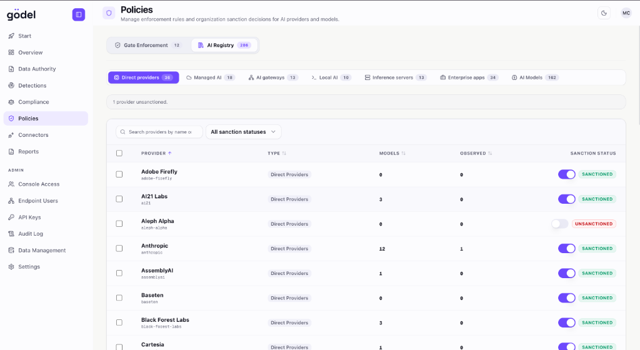640x350 pixels.
Task: Collapse sidebar using purple panel icon
Action: [x=78, y=14]
